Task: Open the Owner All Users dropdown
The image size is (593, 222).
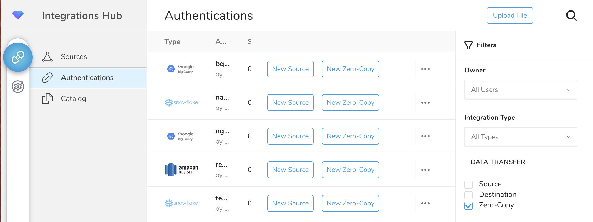Action: tap(520, 90)
